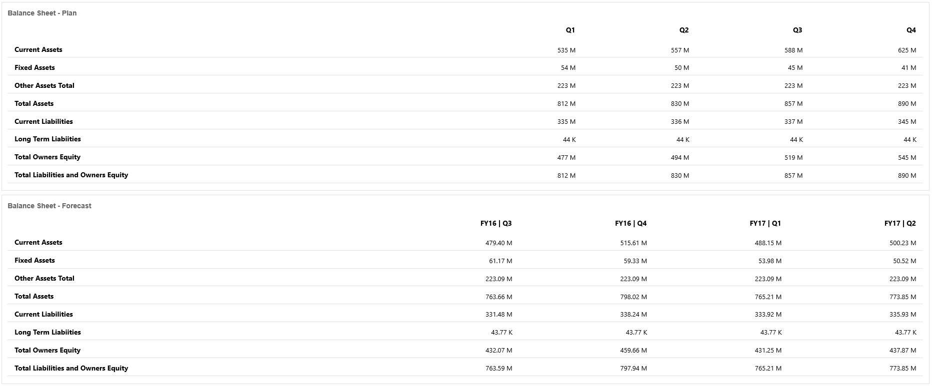The height and width of the screenshot is (386, 932).
Task: Select the "FY17 | Q1" column header
Action: (x=765, y=223)
